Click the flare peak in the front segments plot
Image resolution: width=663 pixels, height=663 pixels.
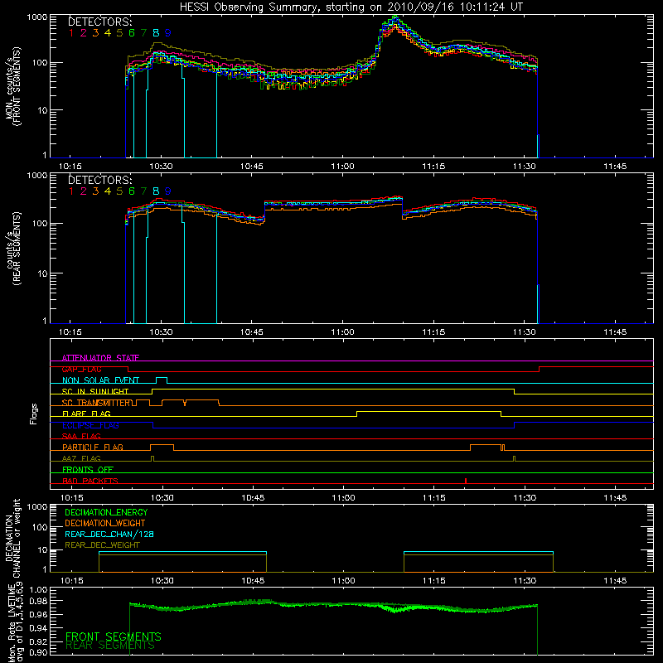click(395, 17)
